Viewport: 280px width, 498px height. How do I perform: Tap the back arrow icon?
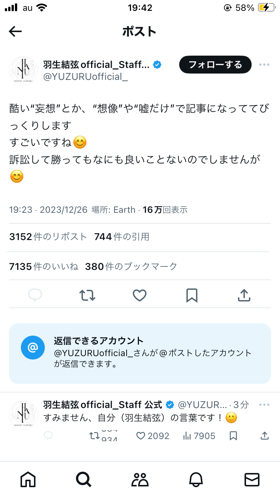click(x=15, y=32)
